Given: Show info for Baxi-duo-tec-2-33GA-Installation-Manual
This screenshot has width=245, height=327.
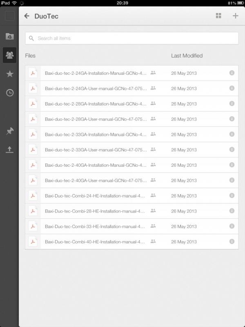Looking at the screenshot, I should coord(232,134).
